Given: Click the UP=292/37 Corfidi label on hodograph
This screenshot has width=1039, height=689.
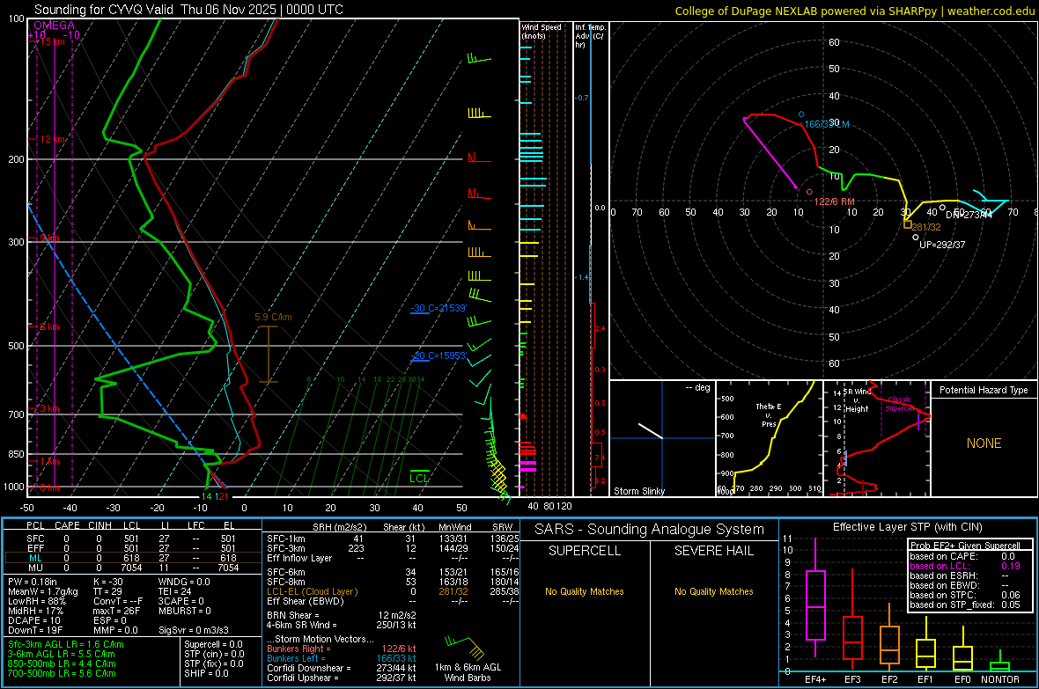Looking at the screenshot, I should pos(942,245).
